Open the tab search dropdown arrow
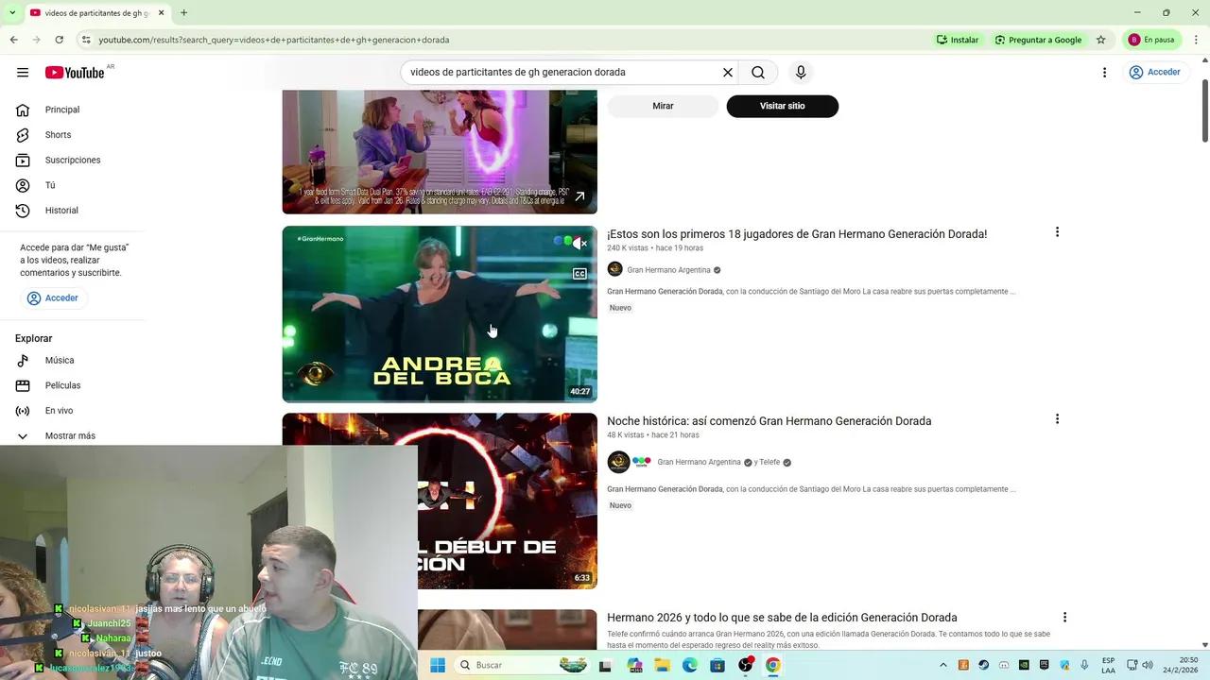This screenshot has height=680, width=1210. [x=11, y=13]
